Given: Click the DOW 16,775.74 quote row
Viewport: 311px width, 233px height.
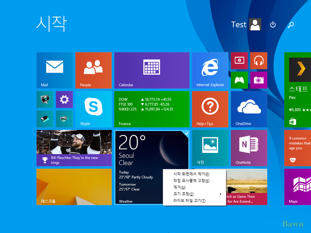Looking at the screenshot, I should click(x=145, y=100).
